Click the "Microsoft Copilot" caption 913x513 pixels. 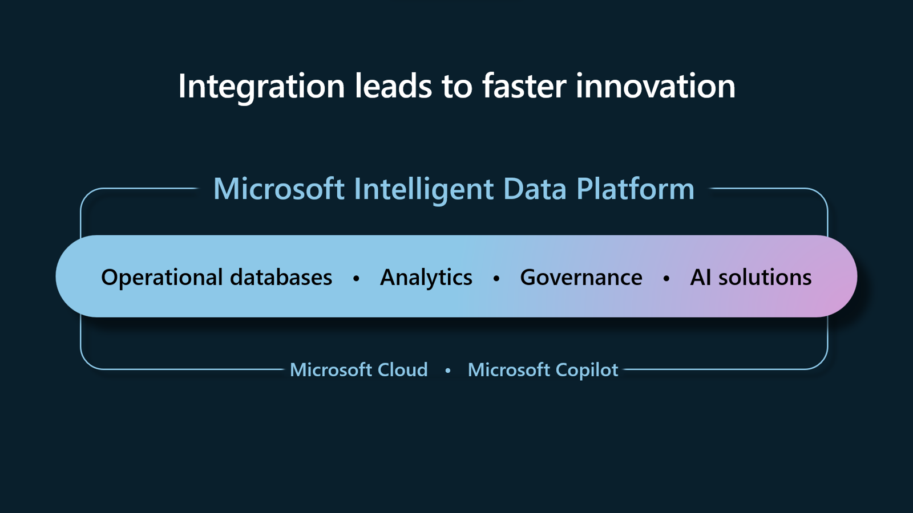[543, 370]
